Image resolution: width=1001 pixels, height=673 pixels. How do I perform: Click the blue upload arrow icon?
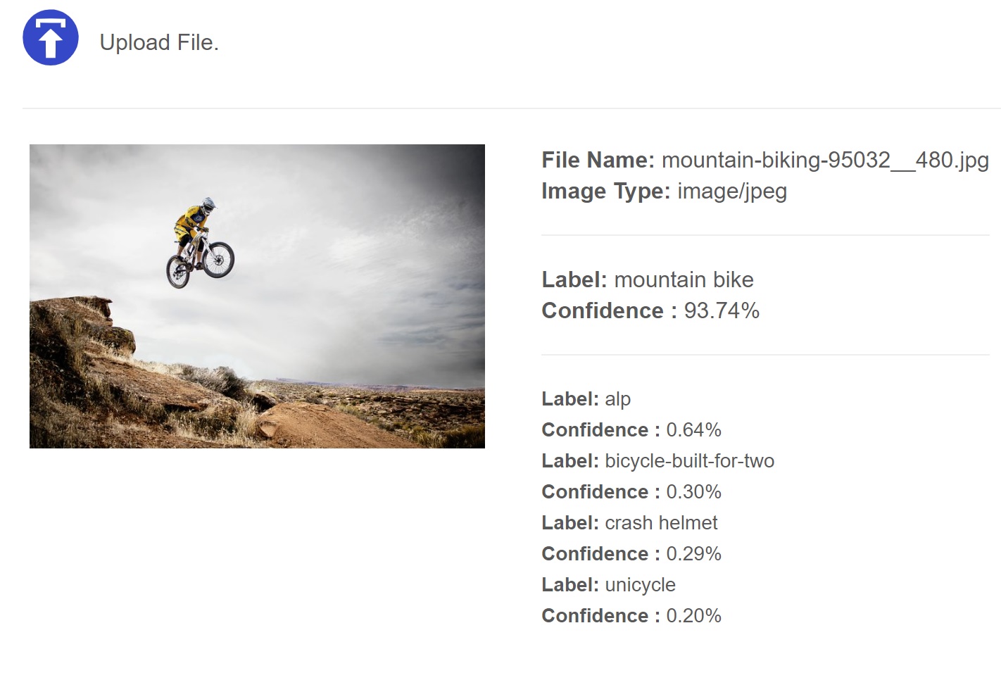click(x=51, y=38)
